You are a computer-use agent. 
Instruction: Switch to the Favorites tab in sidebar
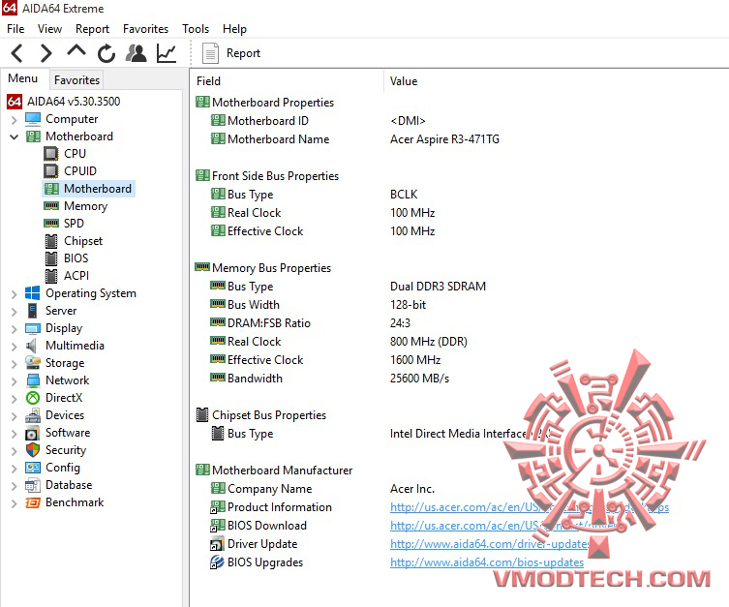click(76, 80)
